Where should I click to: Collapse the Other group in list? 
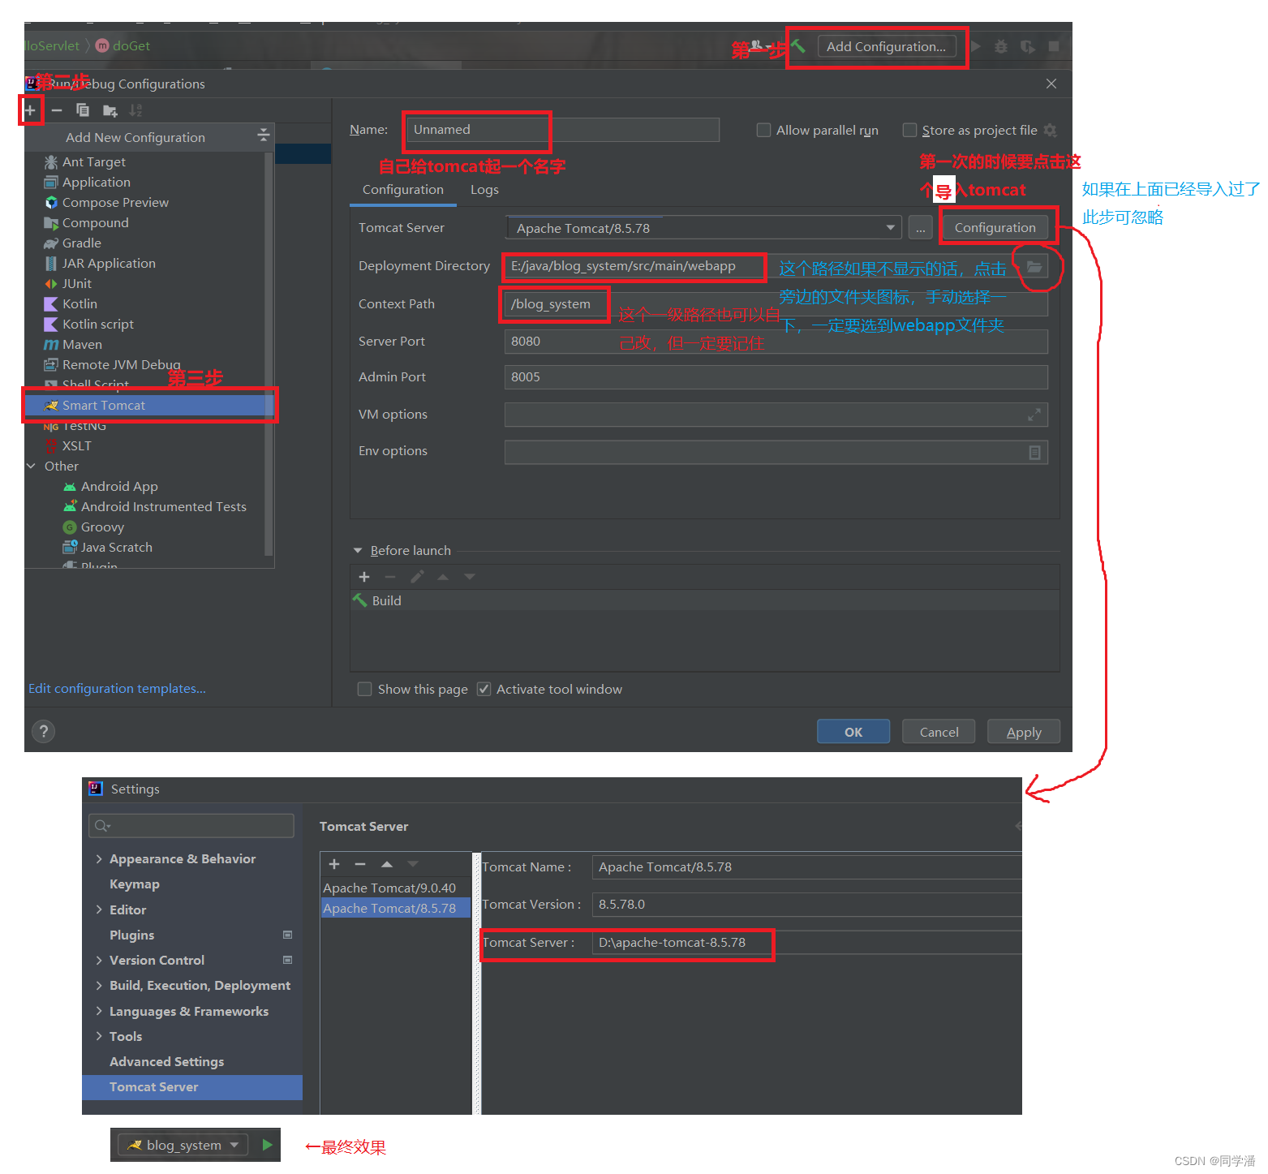[x=32, y=466]
